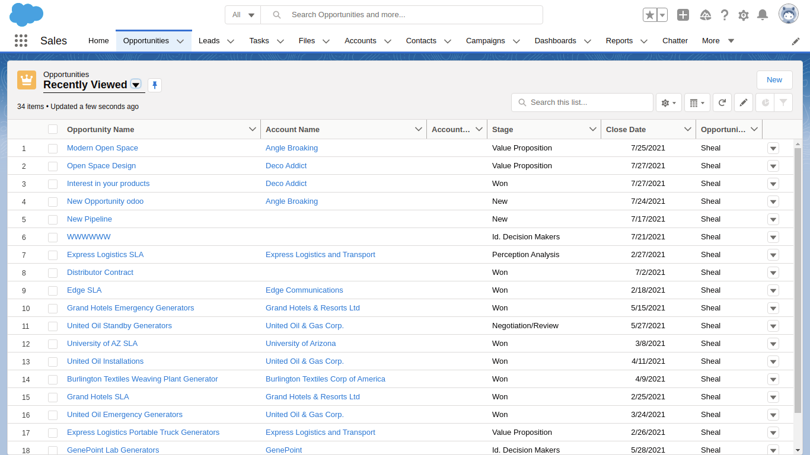Open row actions for University of AZ SLA

click(x=773, y=344)
